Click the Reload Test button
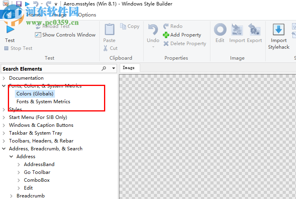 point(53,26)
